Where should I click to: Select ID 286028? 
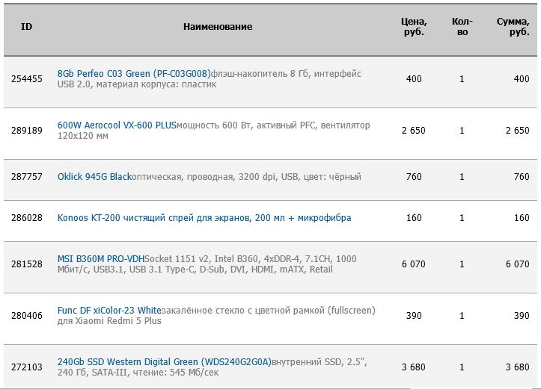(27, 218)
